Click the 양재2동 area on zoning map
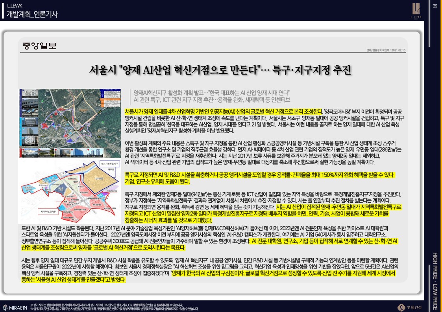The image size is (442, 312). tap(99, 178)
